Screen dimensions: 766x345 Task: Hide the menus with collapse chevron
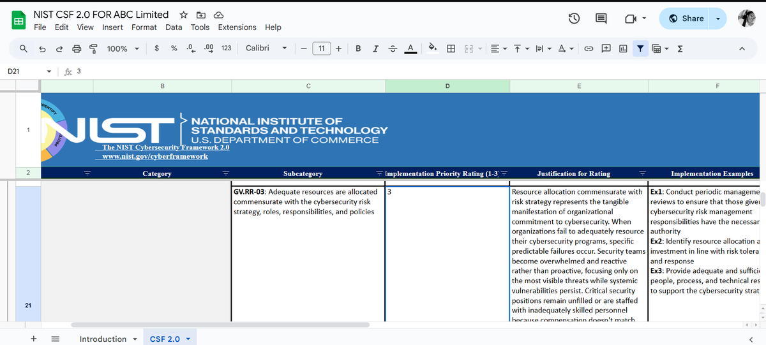pyautogui.click(x=742, y=48)
